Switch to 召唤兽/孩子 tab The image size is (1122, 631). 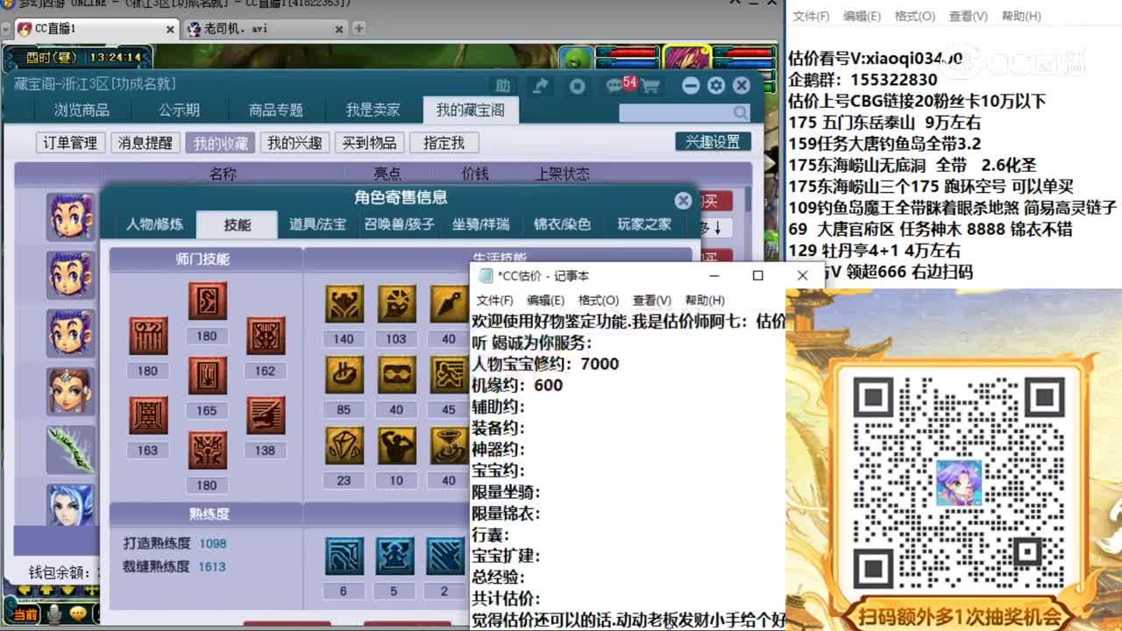pyautogui.click(x=399, y=224)
